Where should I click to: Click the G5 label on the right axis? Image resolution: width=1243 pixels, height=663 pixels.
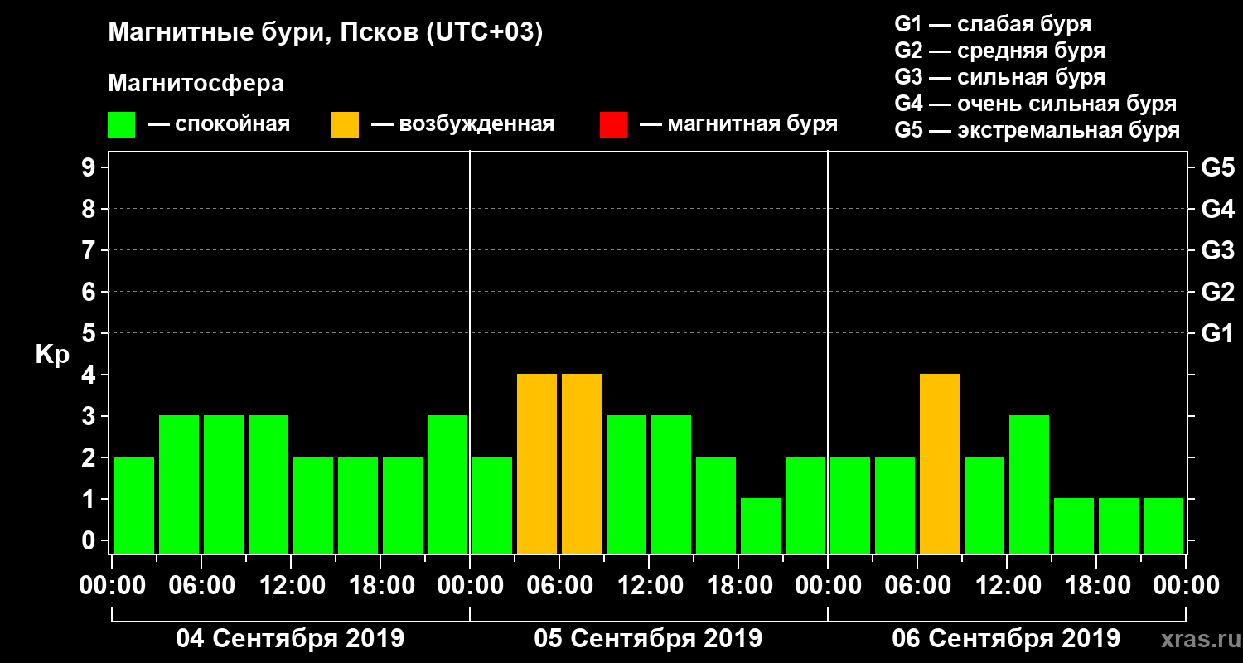click(1218, 167)
